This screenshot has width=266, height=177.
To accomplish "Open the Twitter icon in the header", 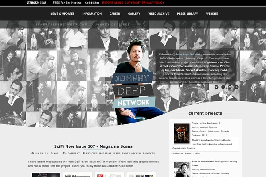I will coord(216,87).
